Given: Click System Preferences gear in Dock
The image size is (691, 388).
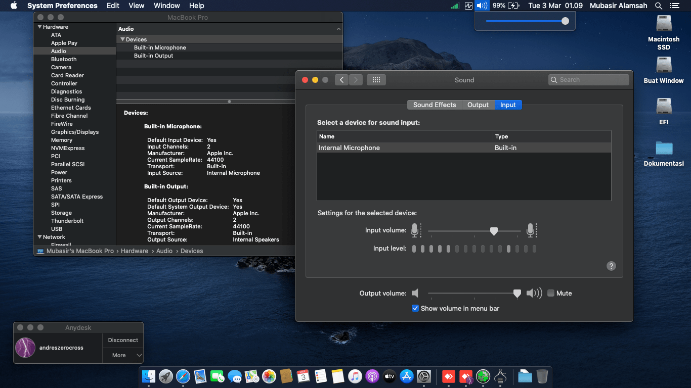Looking at the screenshot, I should pyautogui.click(x=424, y=376).
